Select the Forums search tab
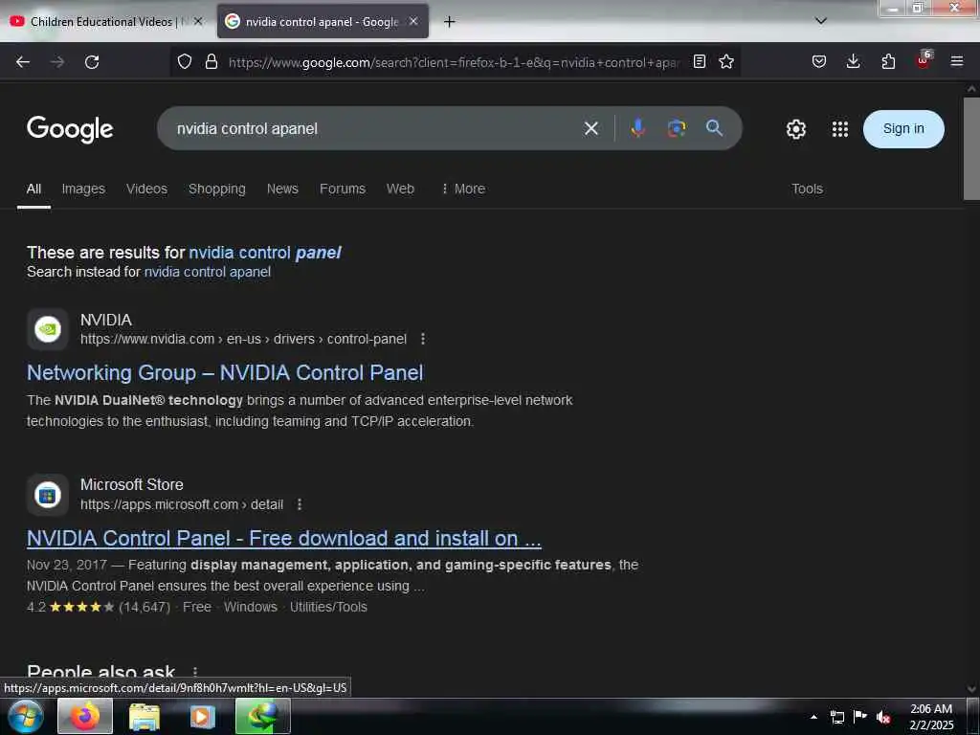Viewport: 980px width, 735px height. click(343, 189)
